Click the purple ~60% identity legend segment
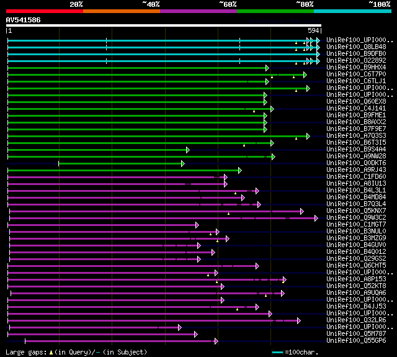Viewport: 397px width, 357px height. click(198, 11)
